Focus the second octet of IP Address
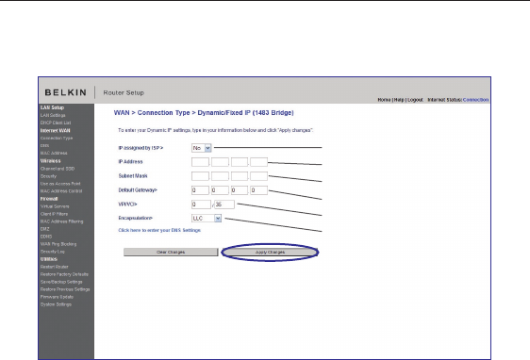 (x=220, y=162)
